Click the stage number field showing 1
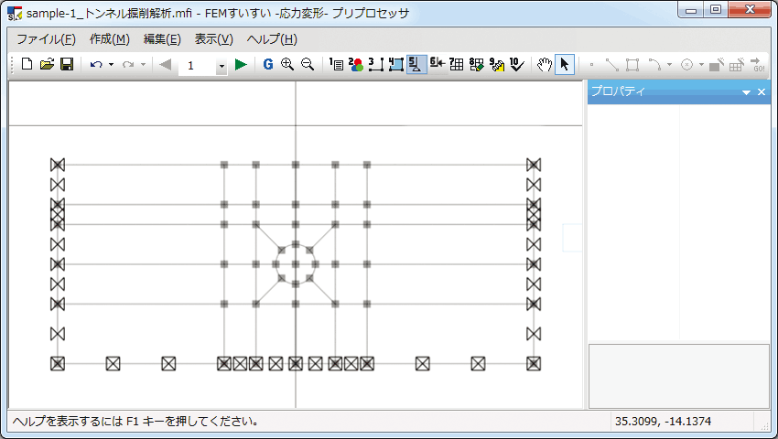Viewport: 778px width, 439px height. (x=197, y=66)
